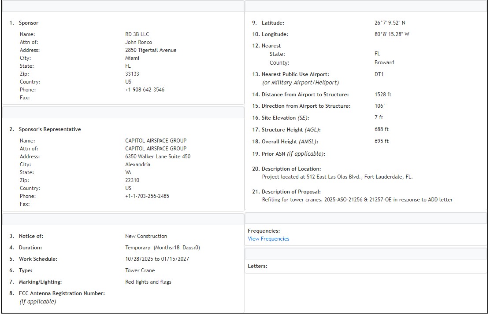Screen dimensions: 490x314
Task: Click the Sponsor's Representative section heading
Action: [x=49, y=129]
